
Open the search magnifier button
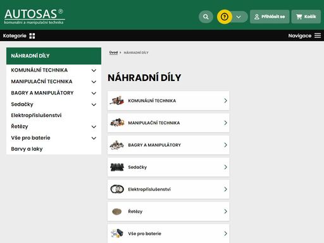click(x=206, y=16)
